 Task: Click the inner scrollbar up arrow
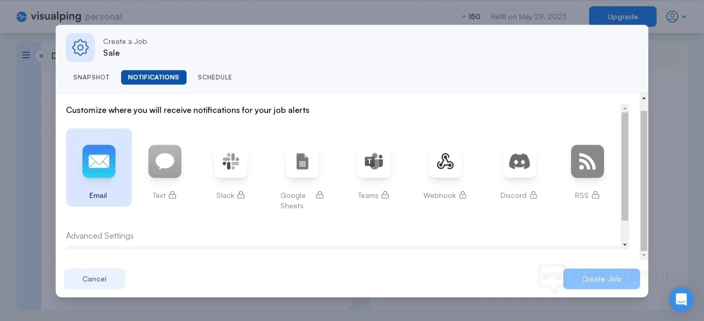click(625, 108)
